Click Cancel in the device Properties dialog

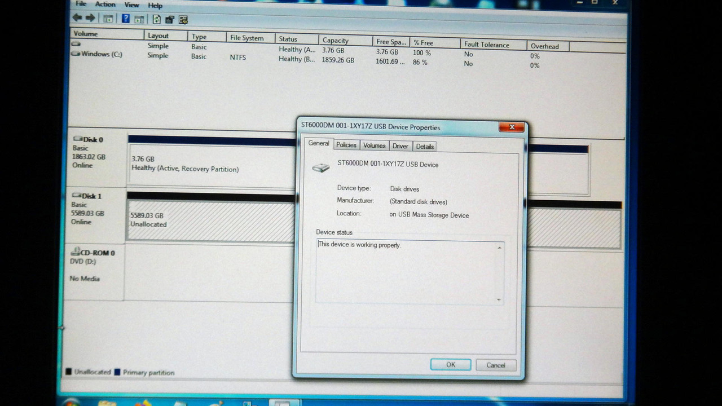496,365
